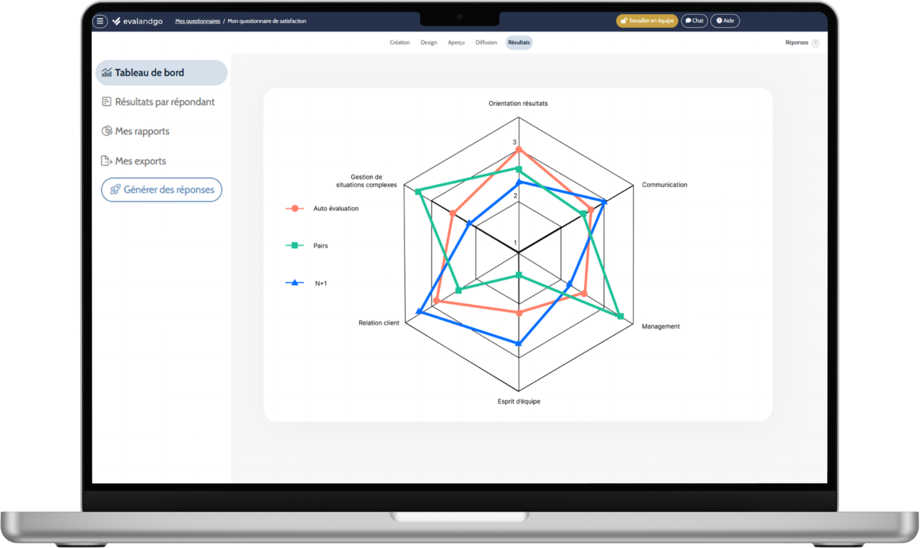The image size is (920, 548).
Task: Toggle the Auto évaluation legend series
Action: pos(322,208)
